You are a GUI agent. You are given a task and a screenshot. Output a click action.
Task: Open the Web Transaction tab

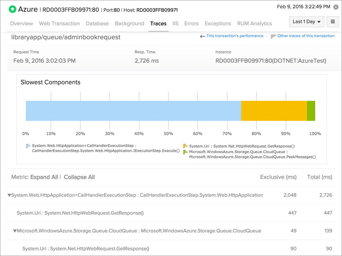(x=59, y=23)
